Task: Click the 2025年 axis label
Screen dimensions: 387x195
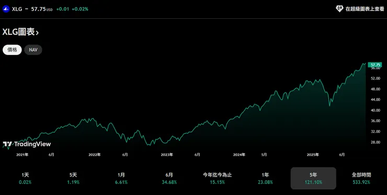Action: (313, 155)
